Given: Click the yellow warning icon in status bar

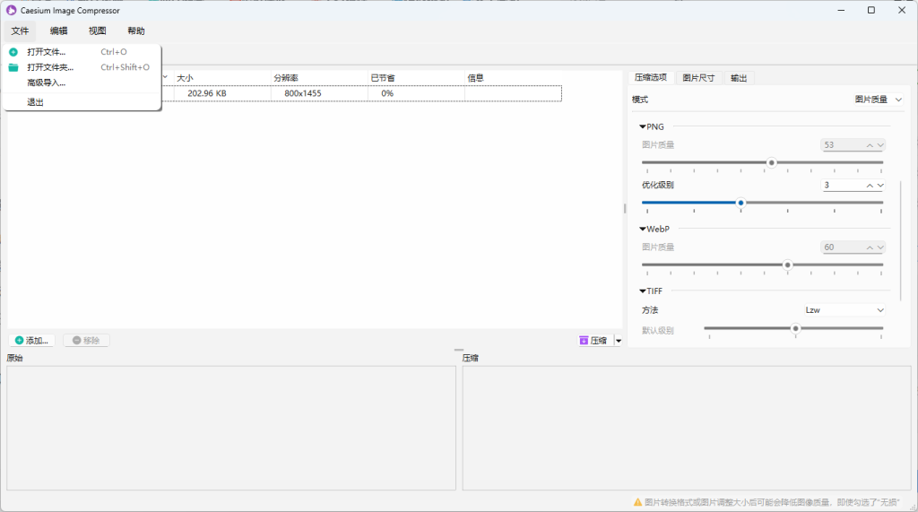Looking at the screenshot, I should (x=637, y=503).
